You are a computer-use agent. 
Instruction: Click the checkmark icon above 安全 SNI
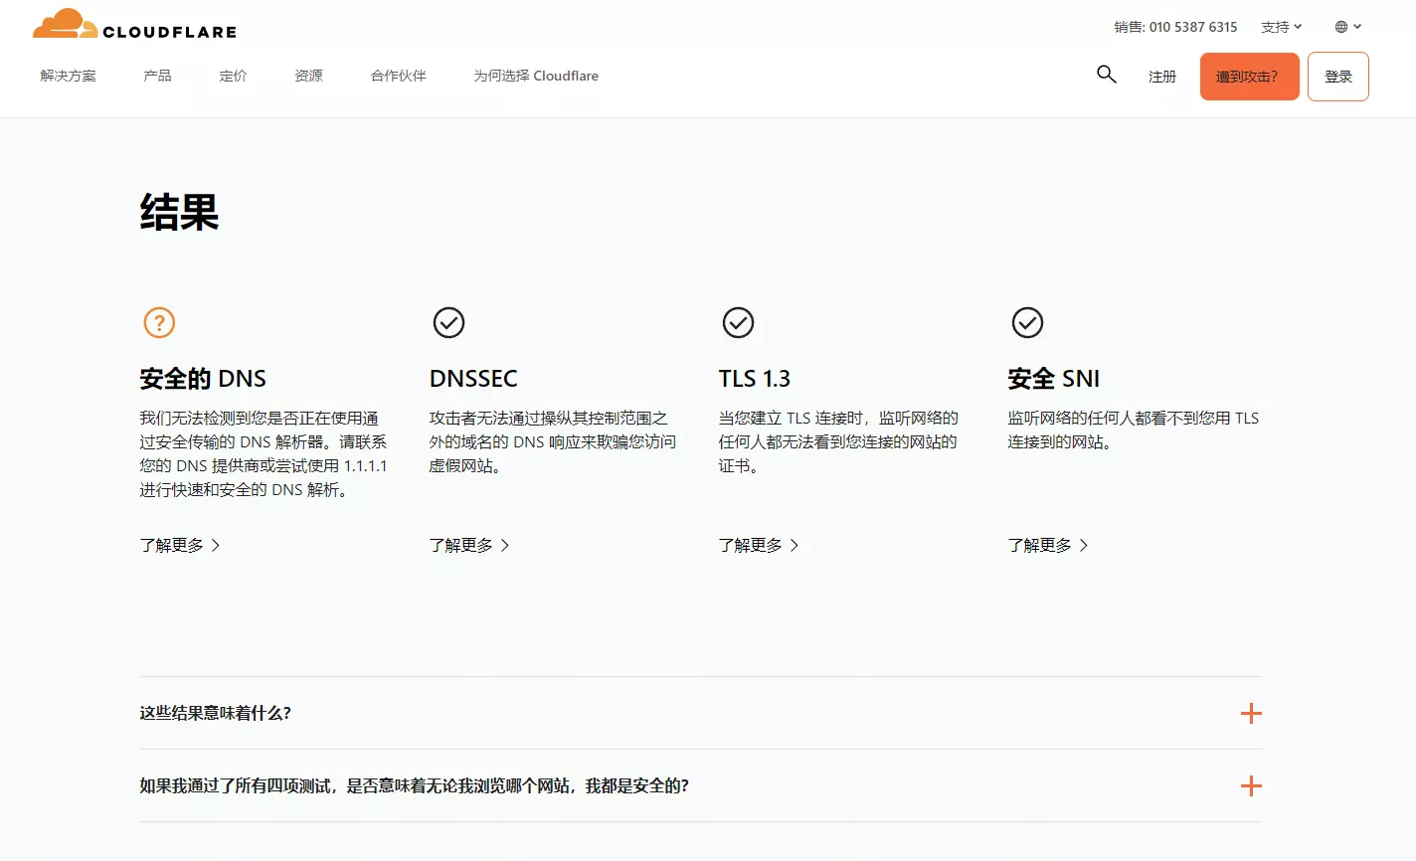[1027, 322]
